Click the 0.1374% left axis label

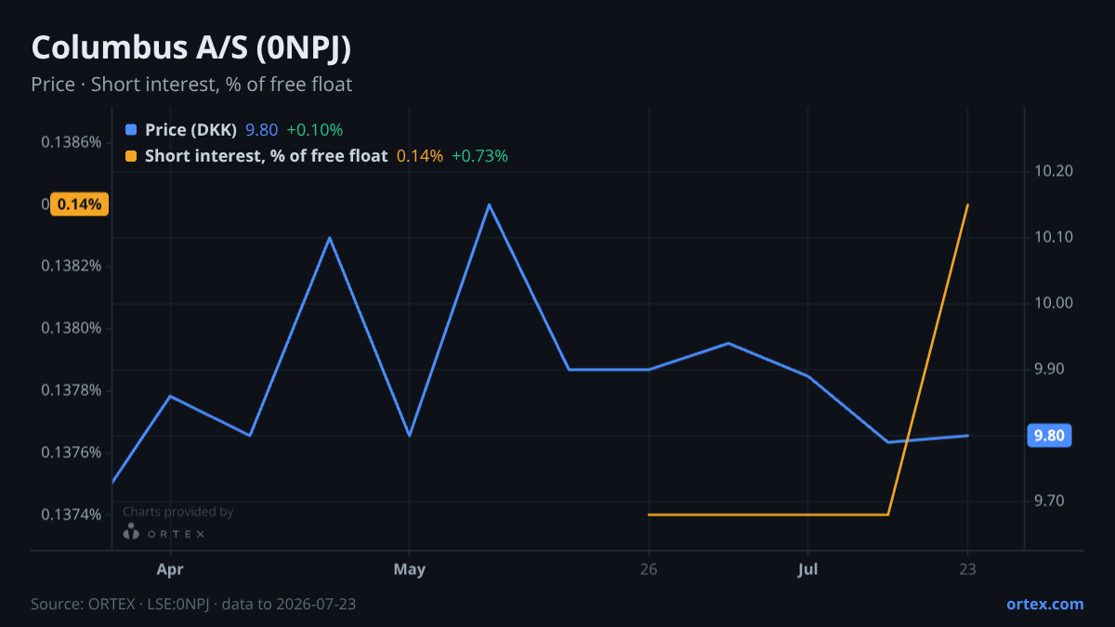tap(71, 515)
